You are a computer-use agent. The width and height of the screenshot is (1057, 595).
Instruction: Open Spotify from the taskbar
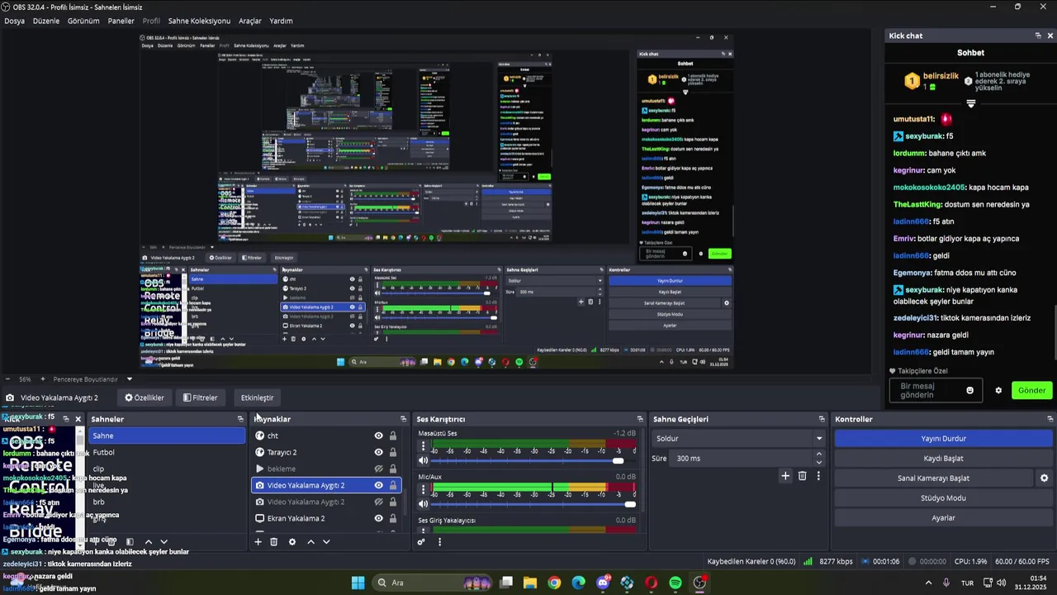coord(675,583)
